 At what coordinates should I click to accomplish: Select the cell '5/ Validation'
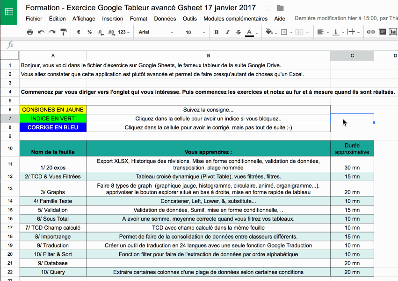(x=53, y=210)
